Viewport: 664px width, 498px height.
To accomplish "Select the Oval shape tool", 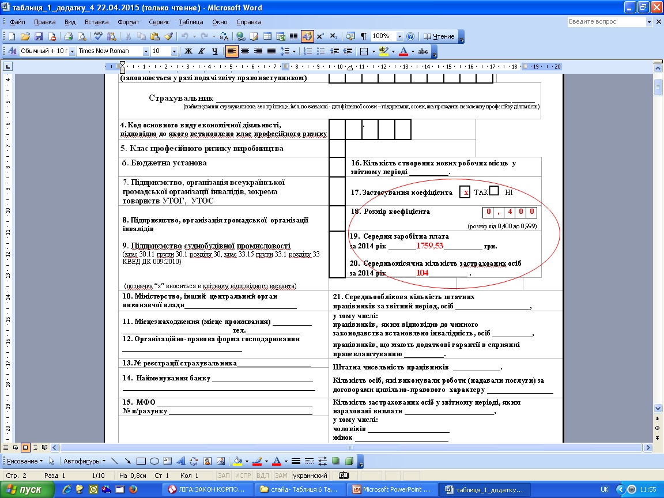I will [154, 461].
